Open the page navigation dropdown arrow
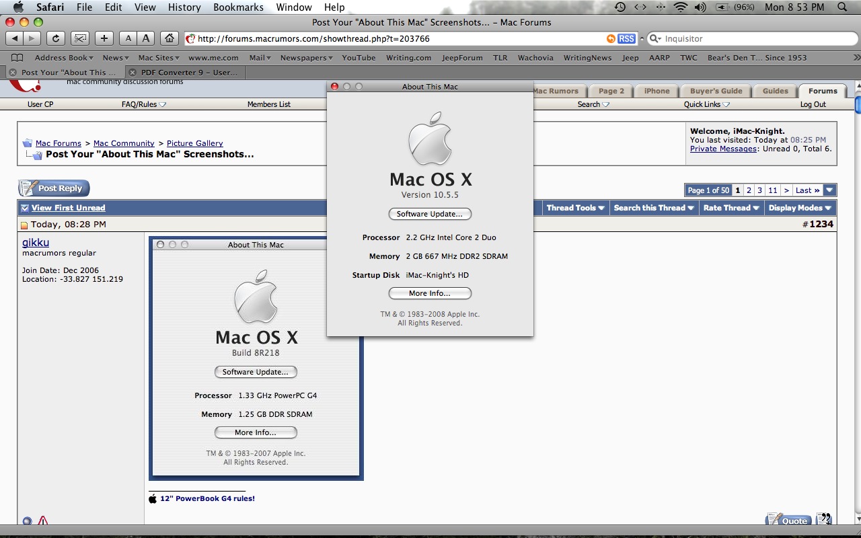 [x=830, y=190]
